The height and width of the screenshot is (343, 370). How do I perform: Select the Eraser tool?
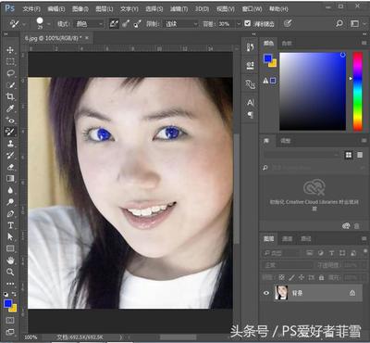pyautogui.click(x=10, y=167)
